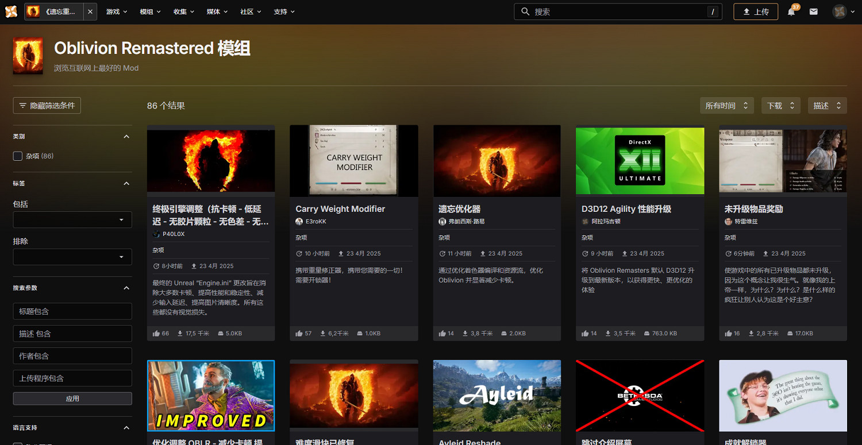Click the Nexus Mods logo

pyautogui.click(x=11, y=11)
